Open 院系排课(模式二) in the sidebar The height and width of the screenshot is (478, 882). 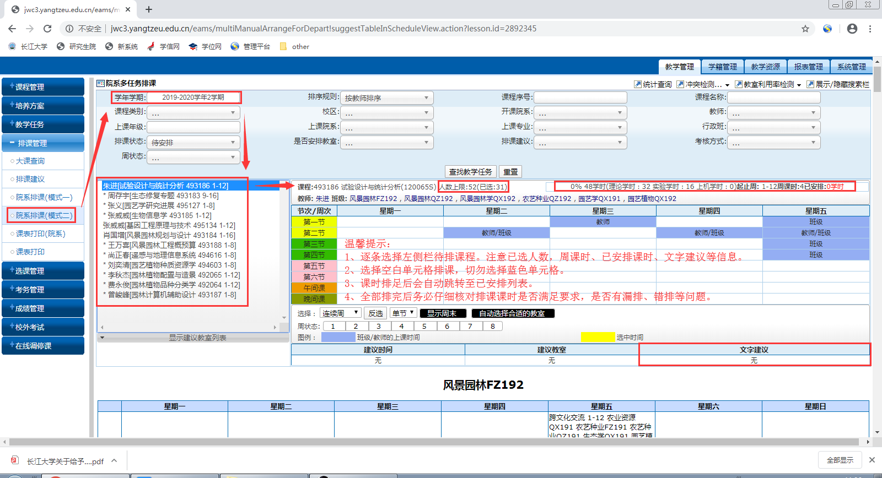43,215
